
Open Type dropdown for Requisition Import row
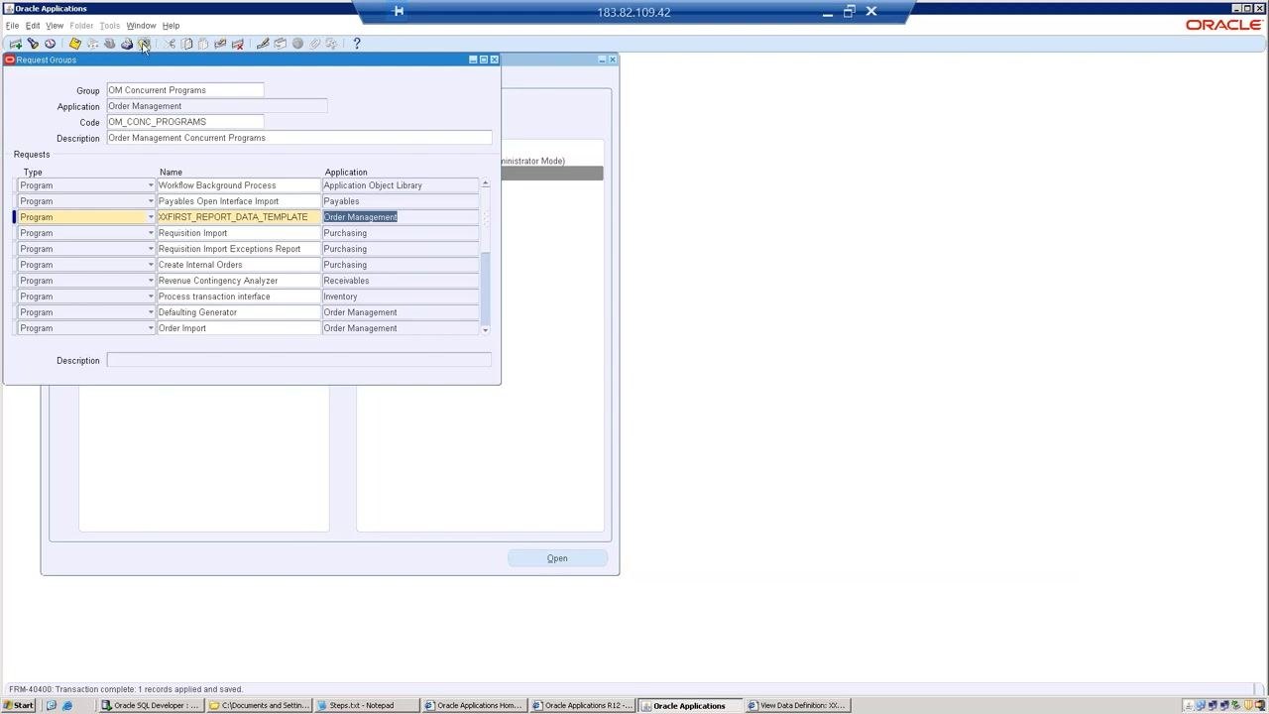pos(151,233)
